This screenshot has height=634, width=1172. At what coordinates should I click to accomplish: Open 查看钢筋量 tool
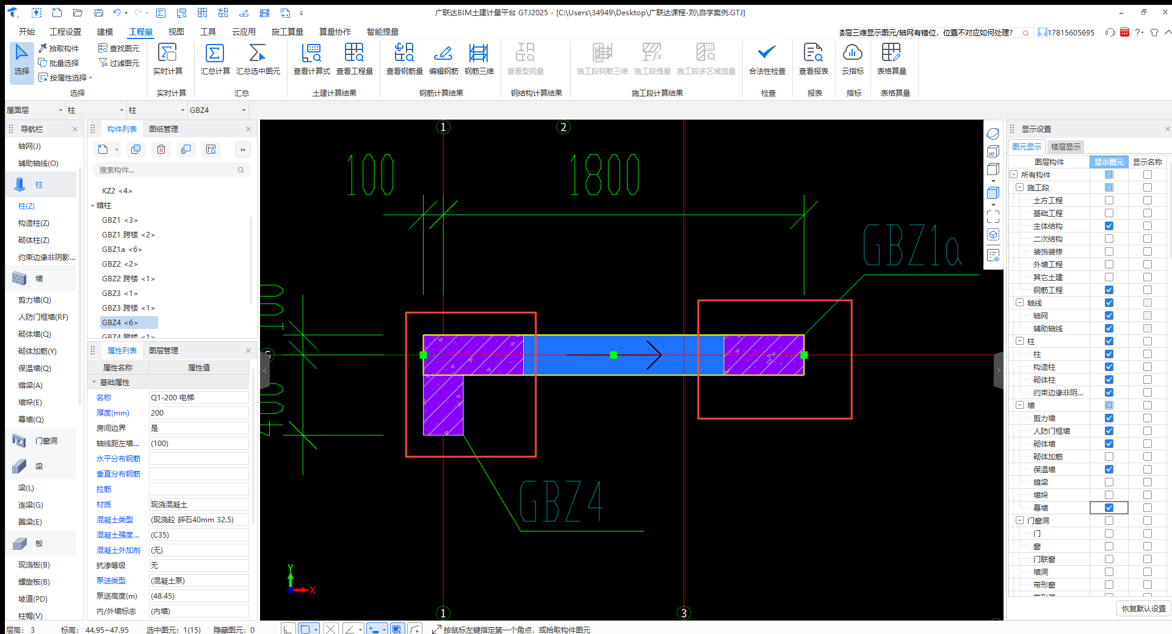(x=404, y=60)
